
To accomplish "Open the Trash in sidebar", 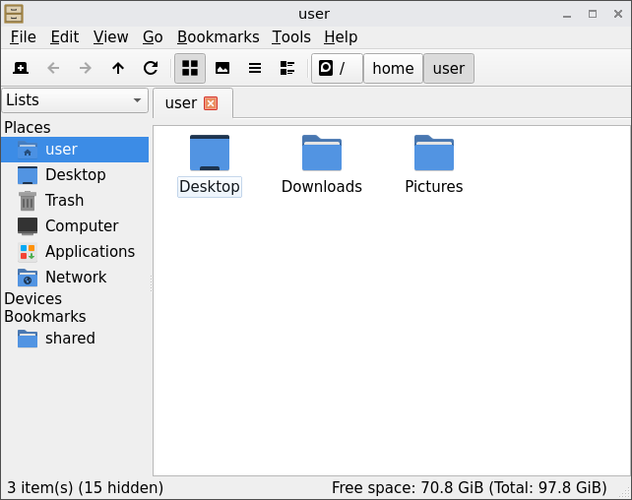I will pos(64,200).
